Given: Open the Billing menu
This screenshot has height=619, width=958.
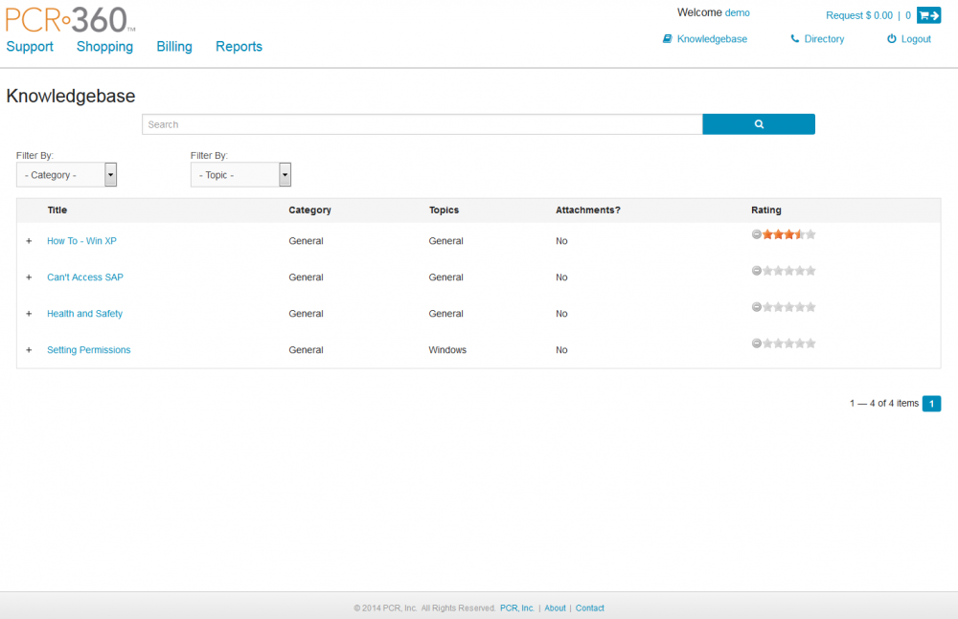Looking at the screenshot, I should [x=174, y=47].
